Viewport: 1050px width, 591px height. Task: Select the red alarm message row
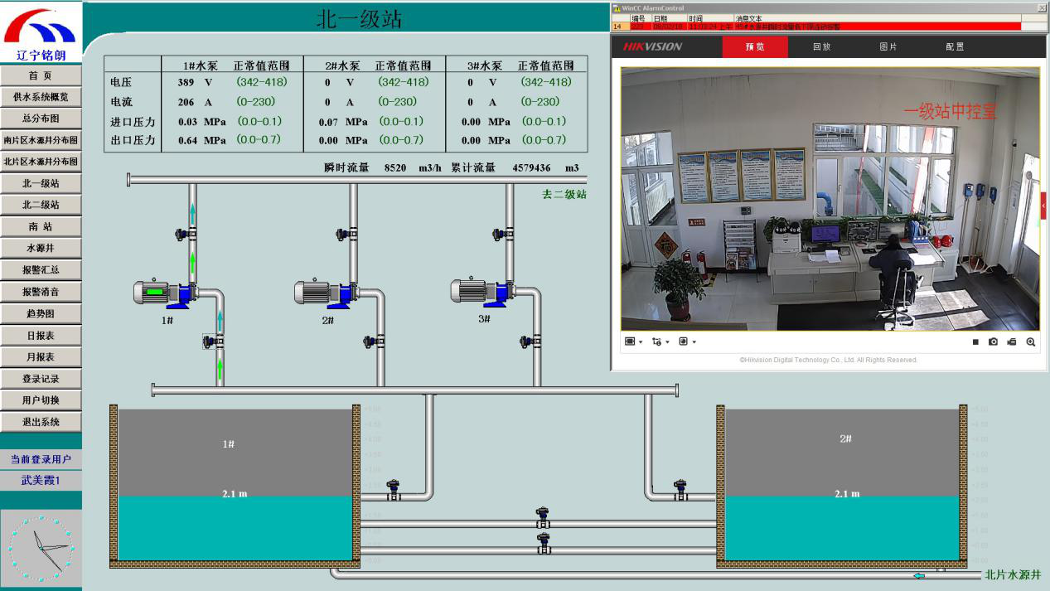pyautogui.click(x=829, y=27)
